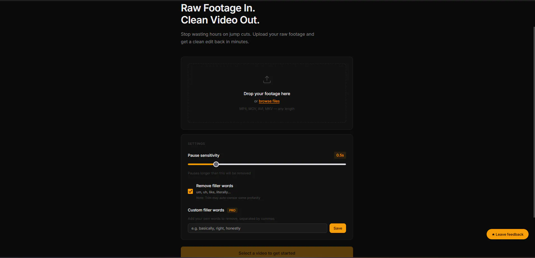The width and height of the screenshot is (535, 258).
Task: Click the Custom filler words label
Action: [x=206, y=210]
